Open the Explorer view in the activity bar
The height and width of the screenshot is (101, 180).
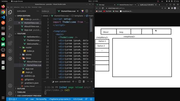(10, 12)
